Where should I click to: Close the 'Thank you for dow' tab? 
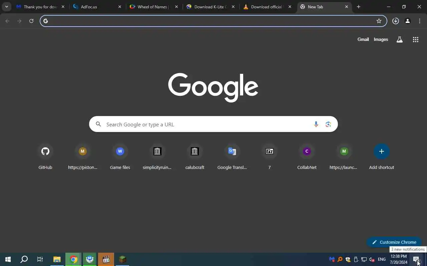(x=63, y=7)
